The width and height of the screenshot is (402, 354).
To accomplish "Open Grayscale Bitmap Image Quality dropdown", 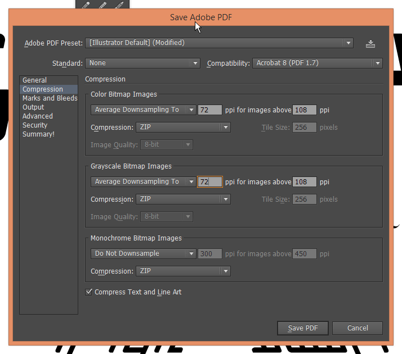I will point(167,216).
